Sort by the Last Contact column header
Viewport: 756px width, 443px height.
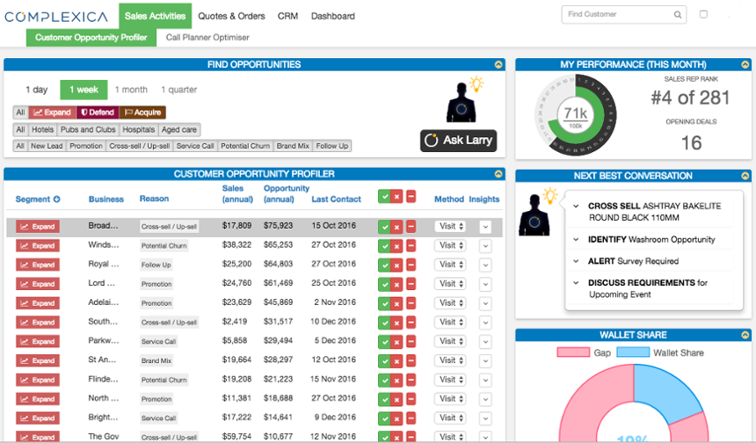[336, 199]
